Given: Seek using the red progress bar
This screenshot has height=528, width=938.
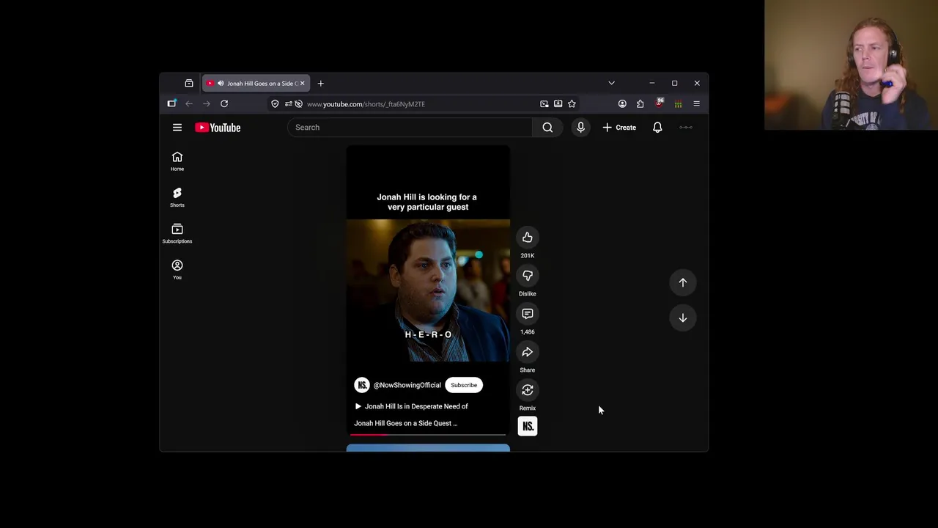Looking at the screenshot, I should (x=428, y=435).
